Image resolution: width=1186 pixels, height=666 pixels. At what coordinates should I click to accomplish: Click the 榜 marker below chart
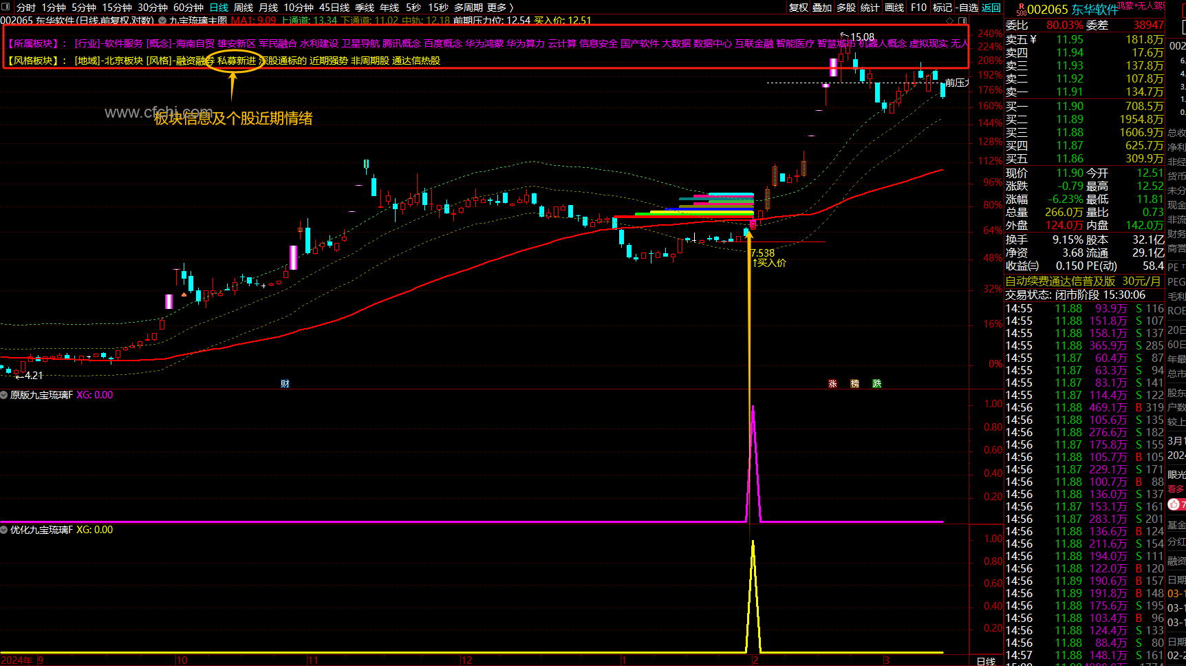(854, 384)
